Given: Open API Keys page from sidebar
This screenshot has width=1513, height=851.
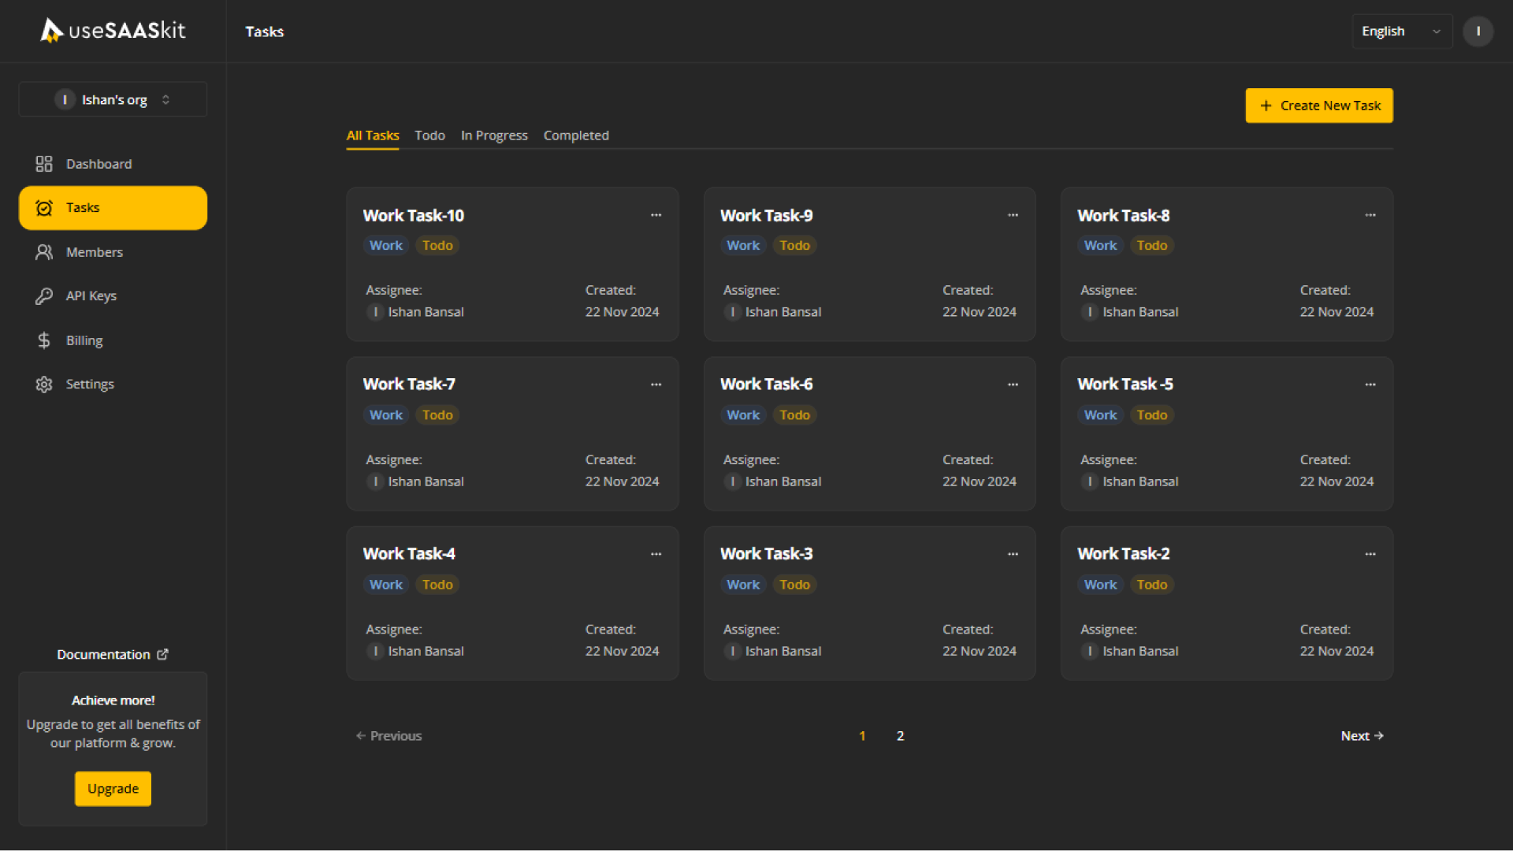Looking at the screenshot, I should [x=113, y=296].
